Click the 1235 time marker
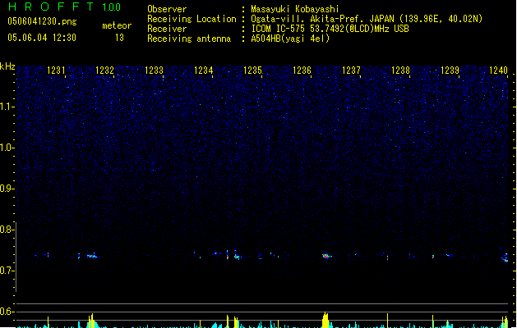This screenshot has height=328, width=517. (252, 71)
